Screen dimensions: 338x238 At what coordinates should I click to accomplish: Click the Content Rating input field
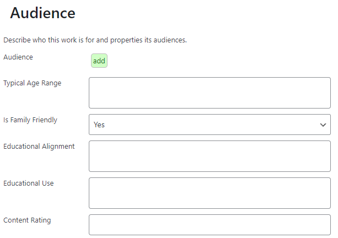coord(210,224)
